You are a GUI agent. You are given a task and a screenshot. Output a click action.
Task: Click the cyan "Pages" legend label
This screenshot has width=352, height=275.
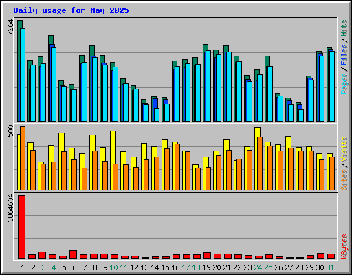pos(344,84)
